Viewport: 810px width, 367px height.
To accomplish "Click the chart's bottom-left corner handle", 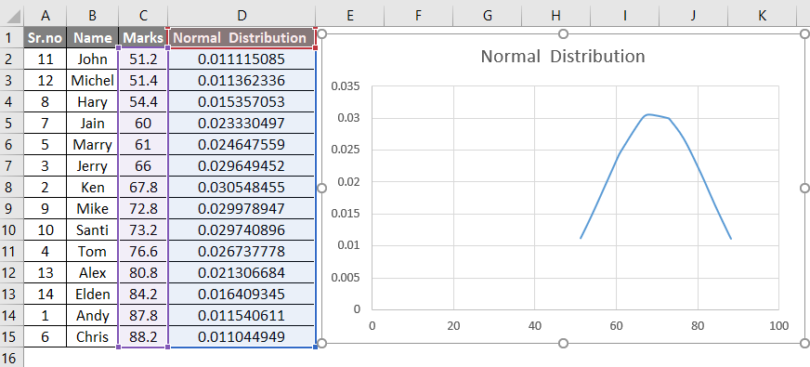I will 321,343.
